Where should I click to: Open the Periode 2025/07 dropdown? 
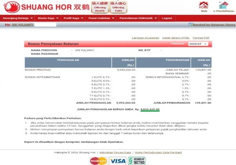tap(198, 44)
